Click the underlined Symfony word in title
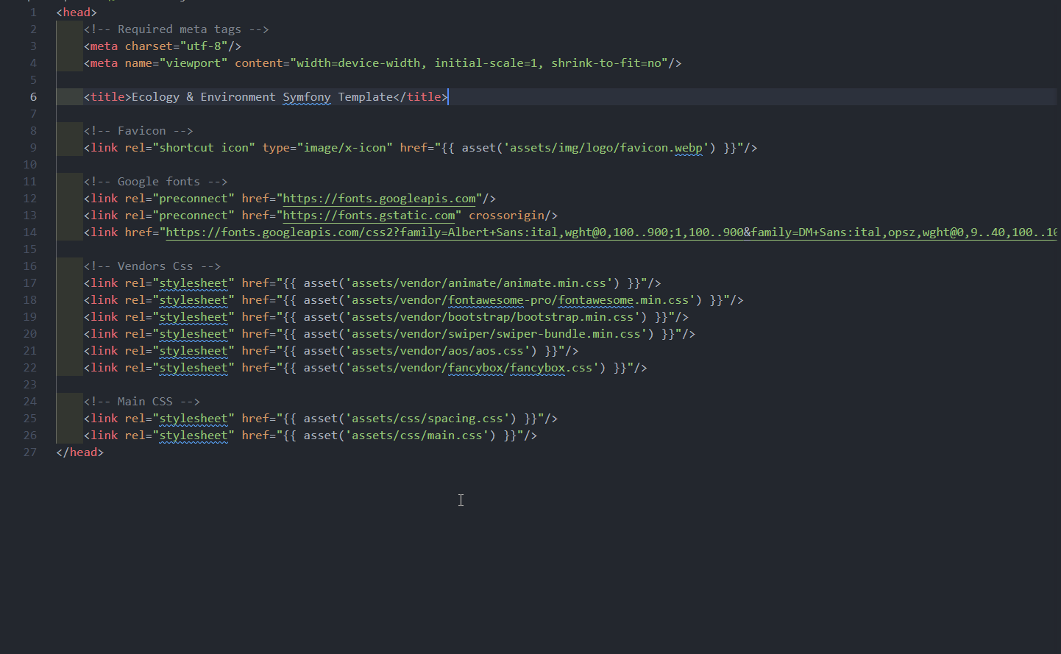Screen dimensions: 1061x654 click(x=306, y=96)
